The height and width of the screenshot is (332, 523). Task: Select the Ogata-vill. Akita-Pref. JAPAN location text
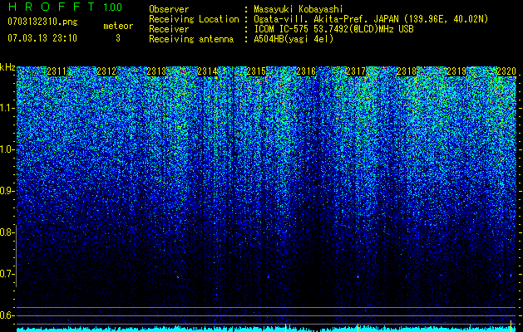371,20
